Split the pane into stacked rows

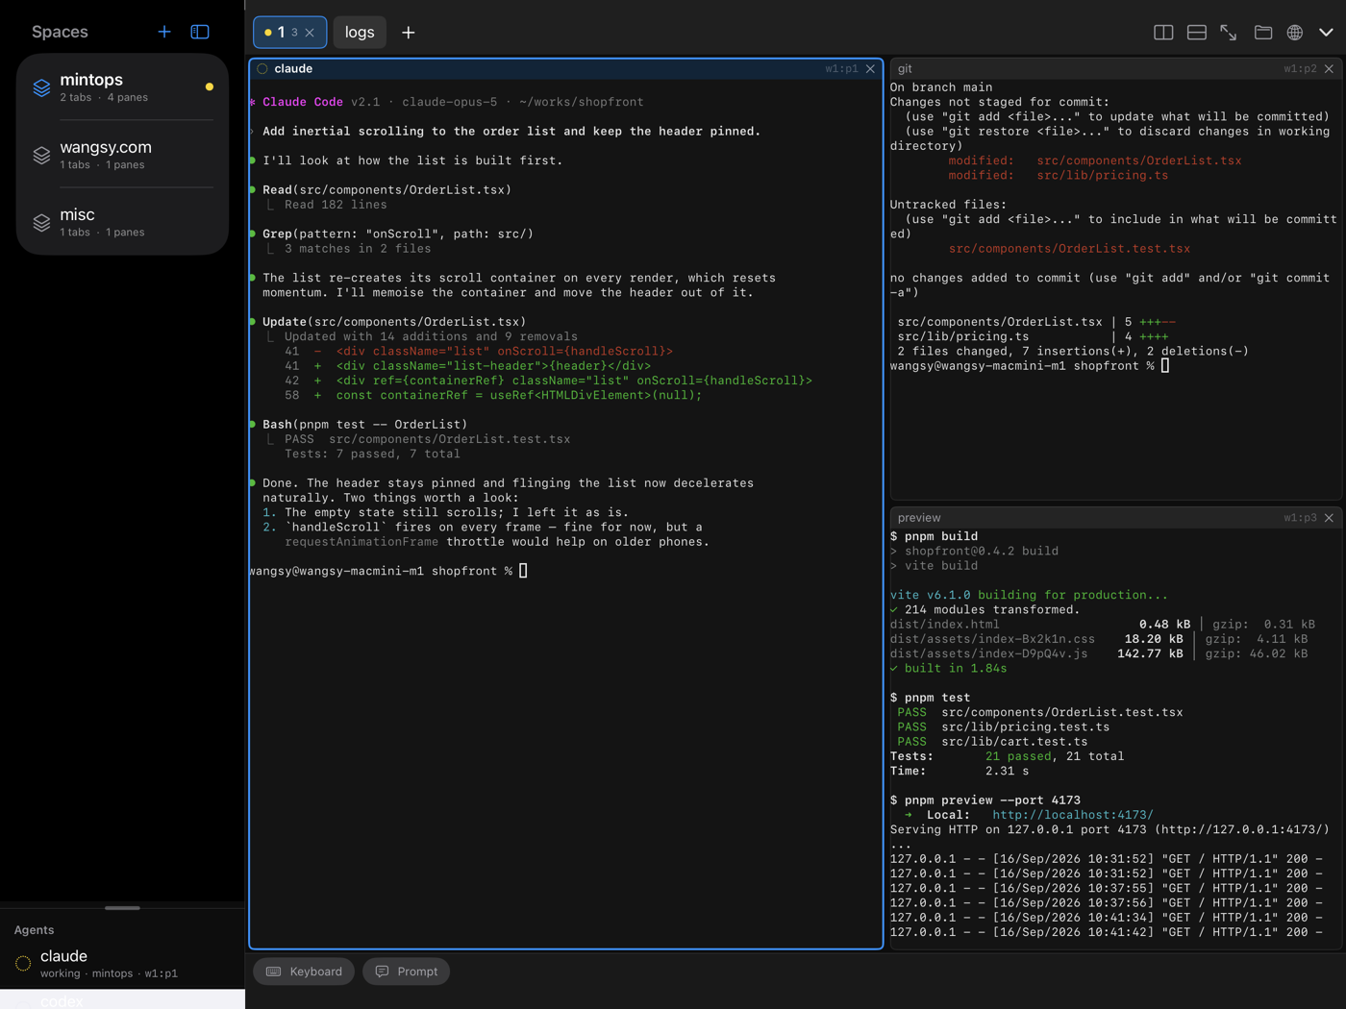(1197, 33)
